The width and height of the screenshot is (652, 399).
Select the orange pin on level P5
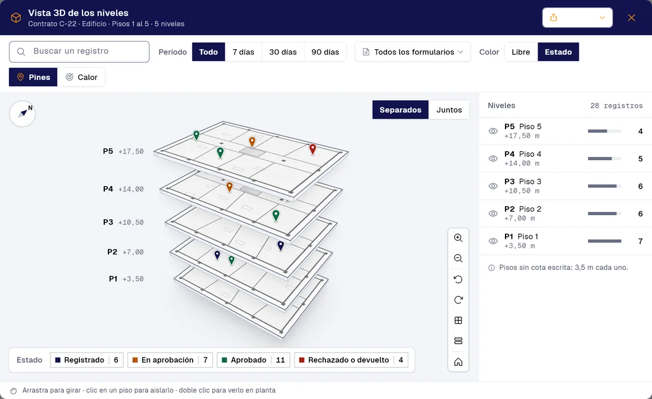point(252,142)
